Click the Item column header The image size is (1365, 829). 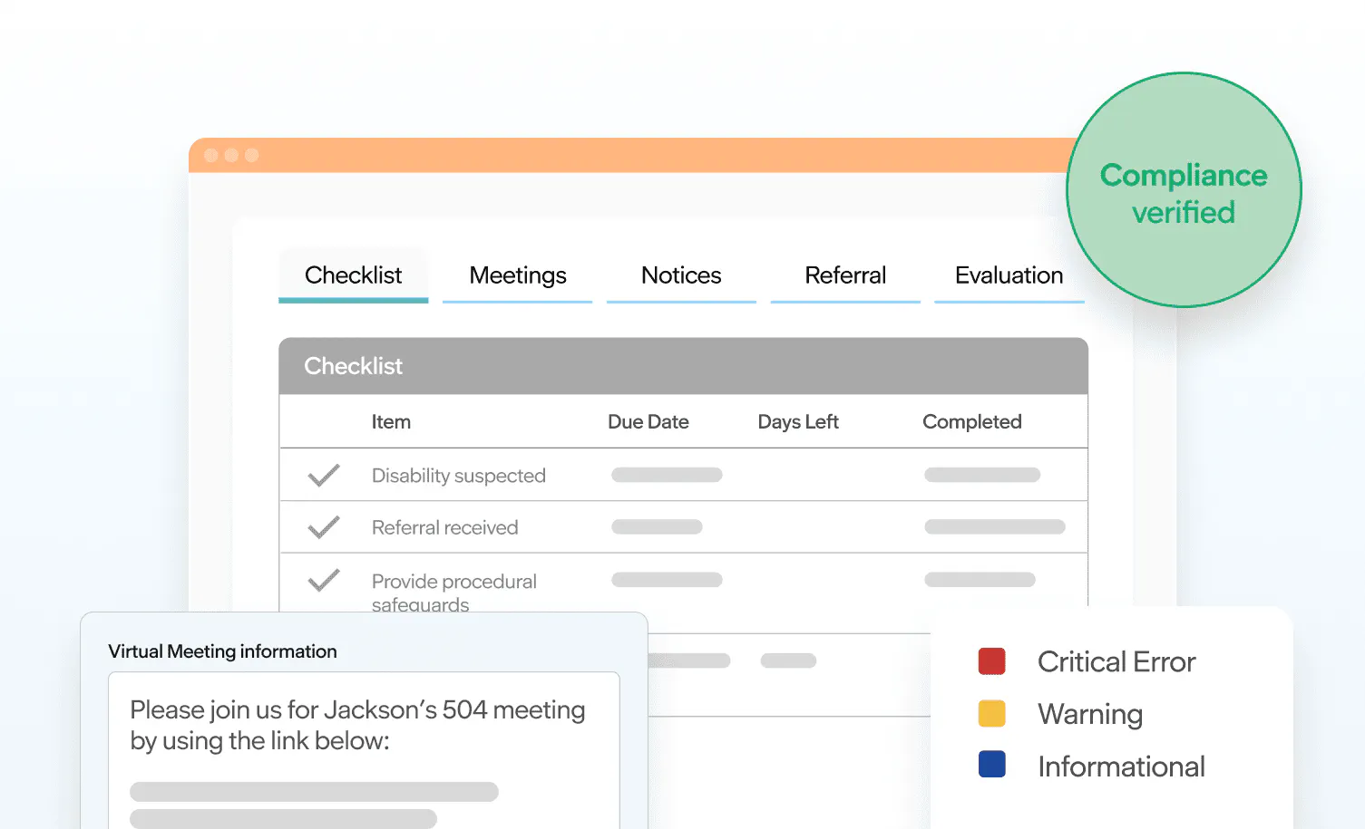[x=391, y=422]
